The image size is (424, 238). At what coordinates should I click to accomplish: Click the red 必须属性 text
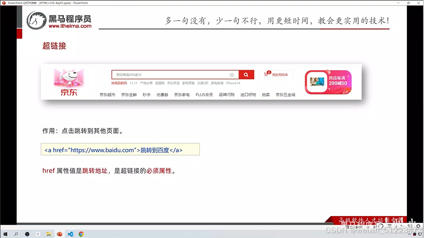[159, 171]
